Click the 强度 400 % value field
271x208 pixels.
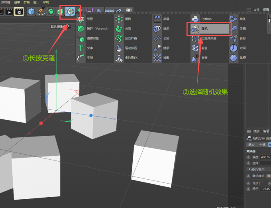265,157
